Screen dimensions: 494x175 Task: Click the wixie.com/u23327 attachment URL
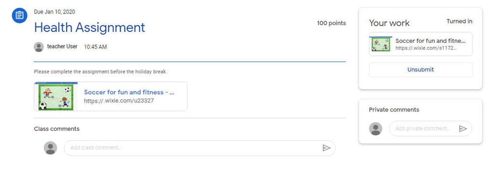tap(119, 101)
